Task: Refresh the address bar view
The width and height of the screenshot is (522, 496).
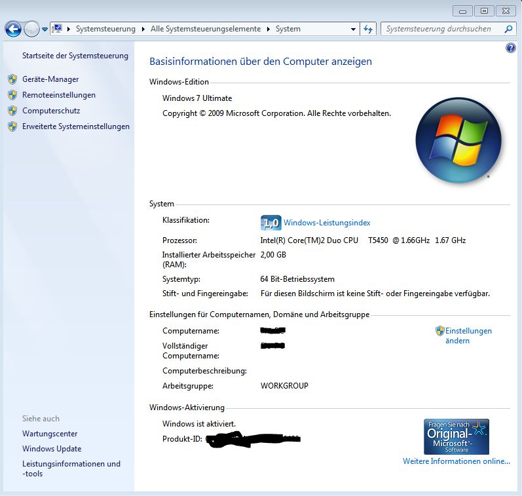Action: (x=368, y=29)
